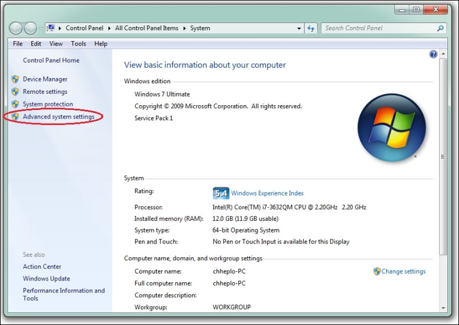
Task: Open Control Panel Home link
Action: 51,60
